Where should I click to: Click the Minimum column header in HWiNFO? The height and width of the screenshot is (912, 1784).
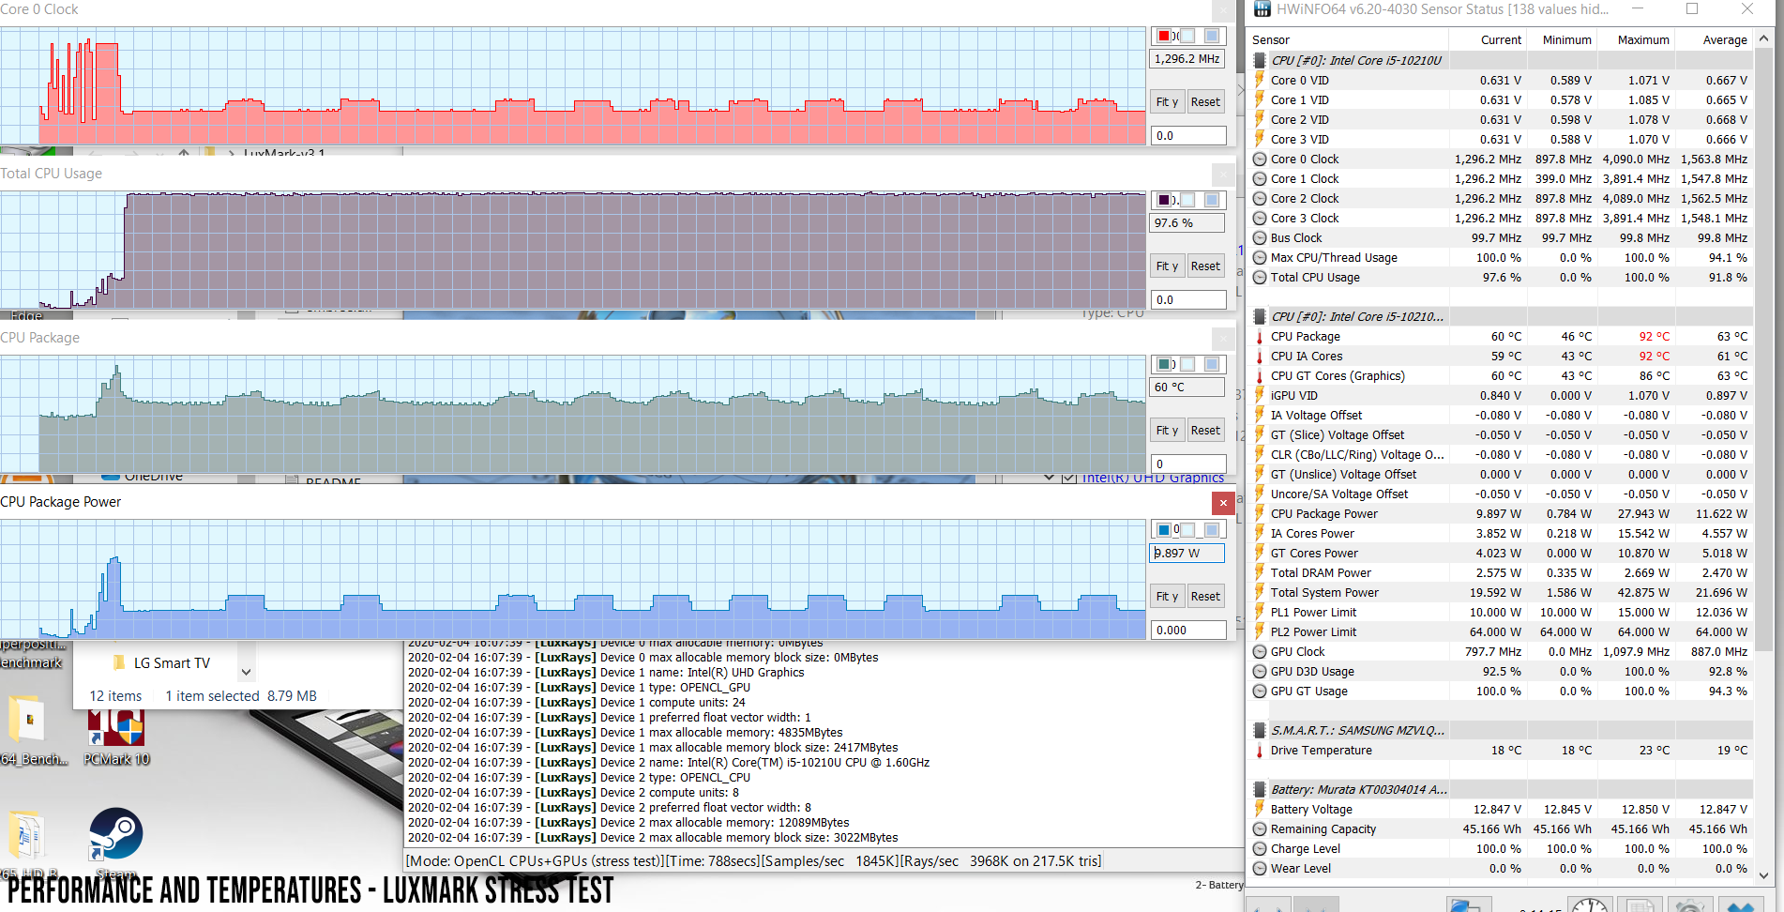tap(1563, 39)
